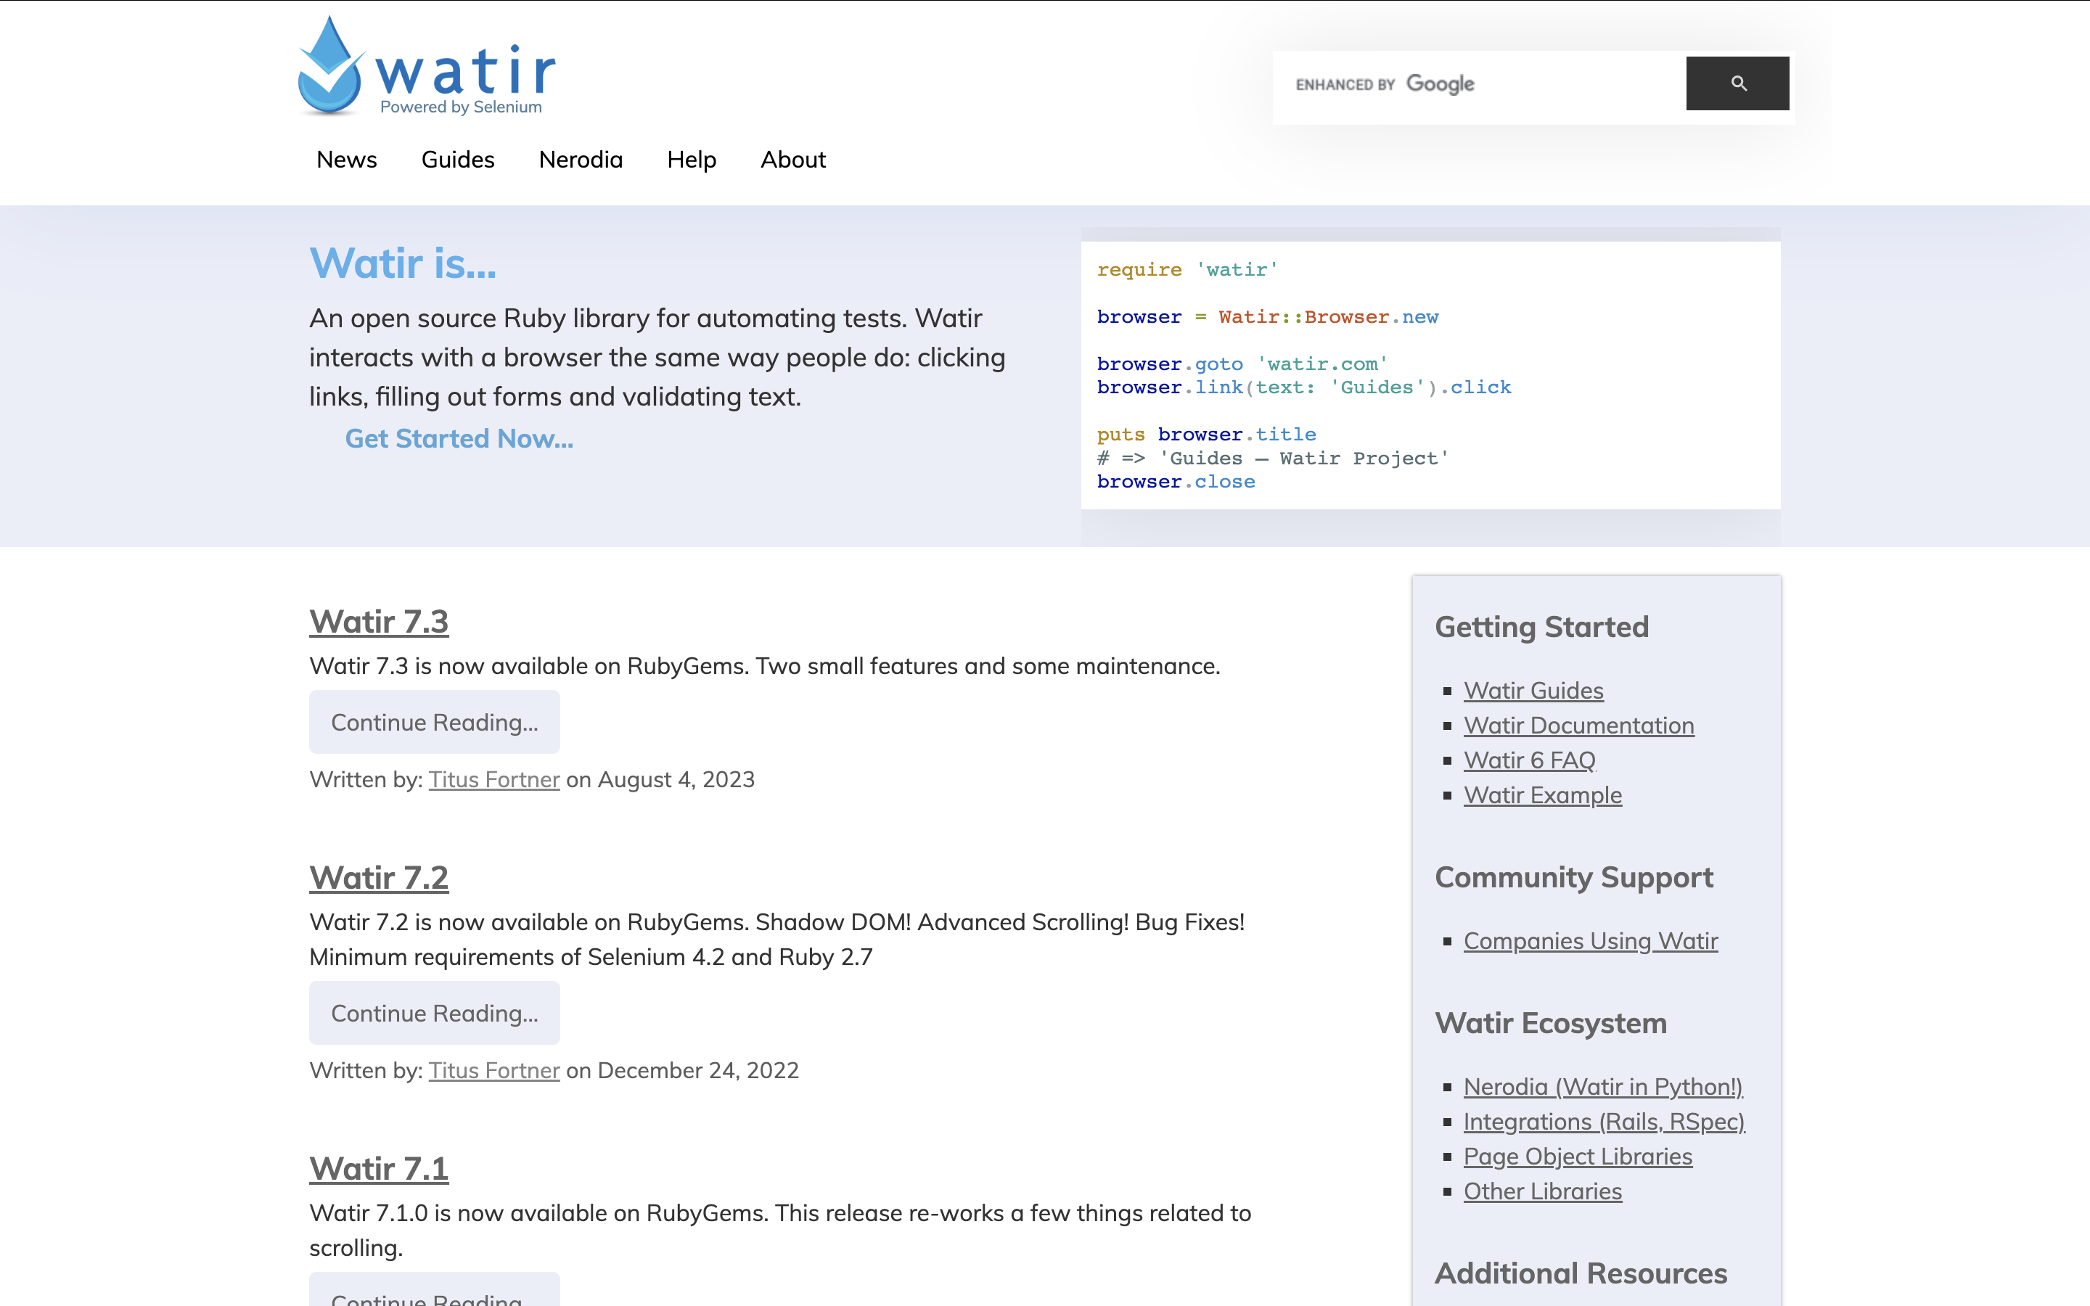Open the Watir 7.3 post title

378,622
